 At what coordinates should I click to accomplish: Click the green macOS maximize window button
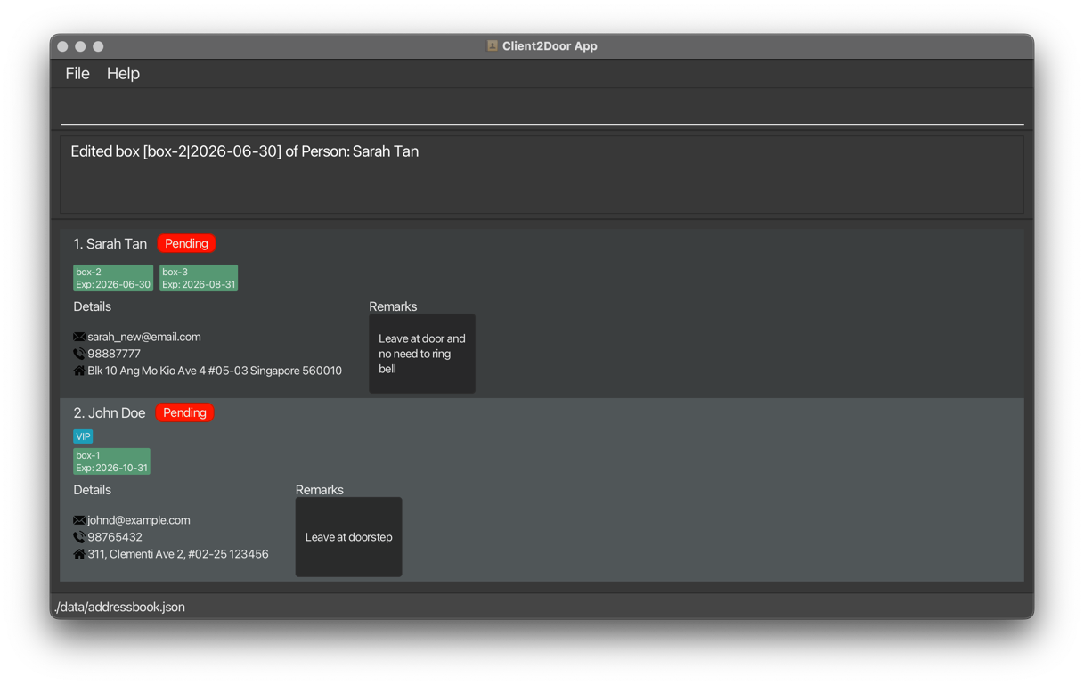coord(98,46)
